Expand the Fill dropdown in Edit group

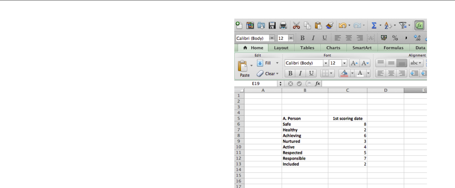[x=277, y=63]
